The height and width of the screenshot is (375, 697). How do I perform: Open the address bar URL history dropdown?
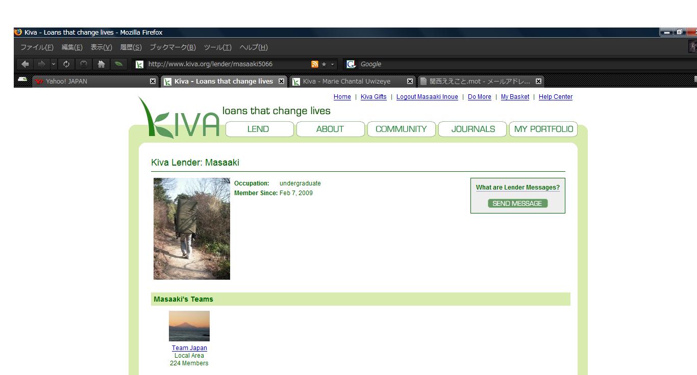point(333,64)
